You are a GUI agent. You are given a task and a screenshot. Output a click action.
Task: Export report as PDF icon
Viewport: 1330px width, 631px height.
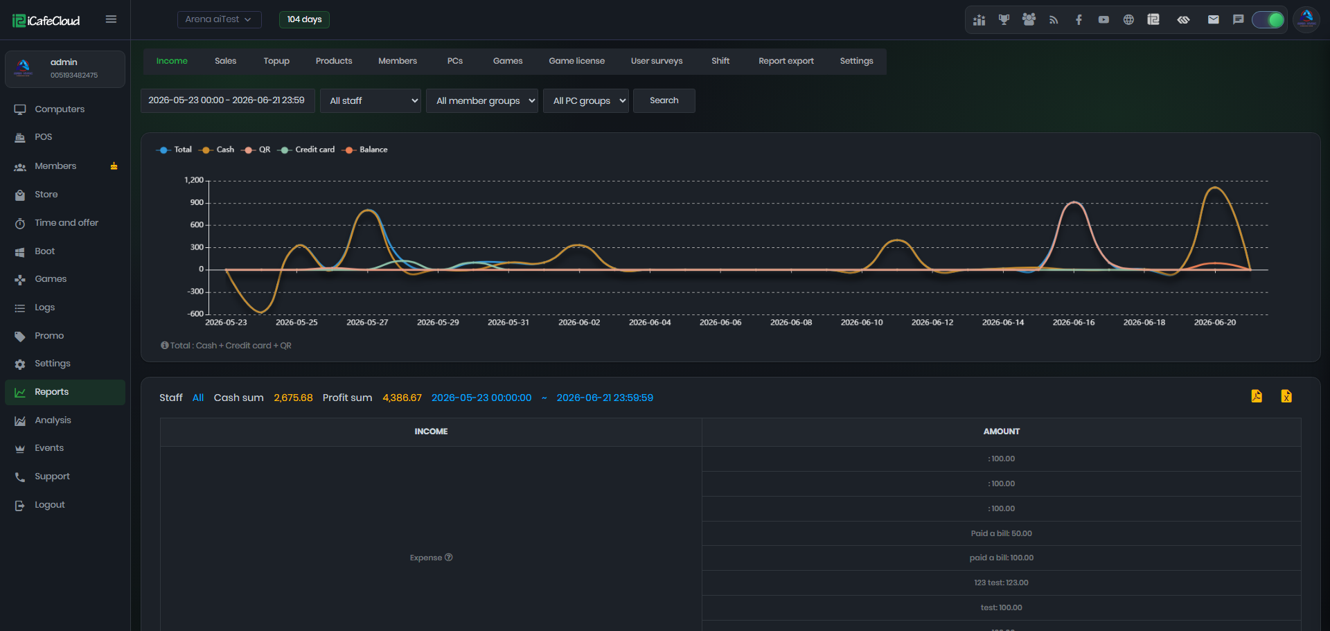pos(1257,396)
